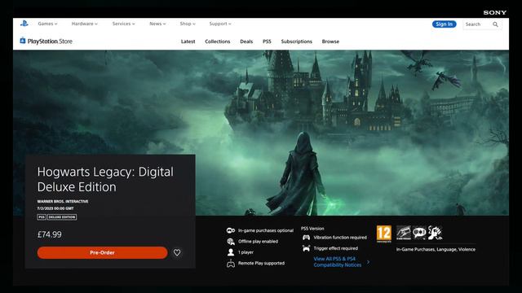This screenshot has width=522, height=293.
Task: Click the PEGI 12 rating badge
Action: click(384, 234)
